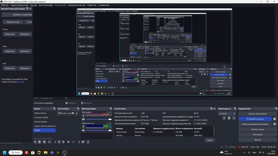The width and height of the screenshot is (278, 156).
Task: Open the Файл menu
Action: [5, 5]
